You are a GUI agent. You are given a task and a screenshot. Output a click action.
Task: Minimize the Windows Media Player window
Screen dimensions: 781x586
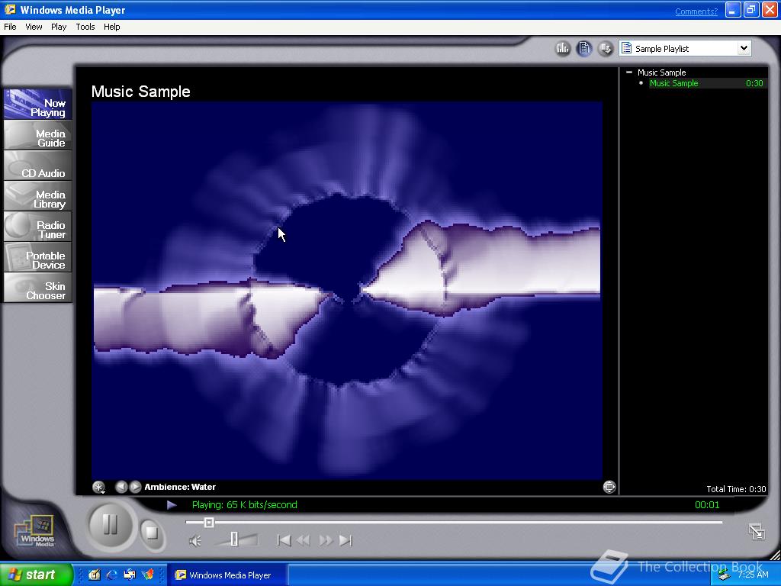[733, 10]
